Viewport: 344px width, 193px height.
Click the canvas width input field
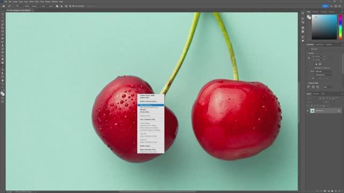pyautogui.click(x=318, y=56)
